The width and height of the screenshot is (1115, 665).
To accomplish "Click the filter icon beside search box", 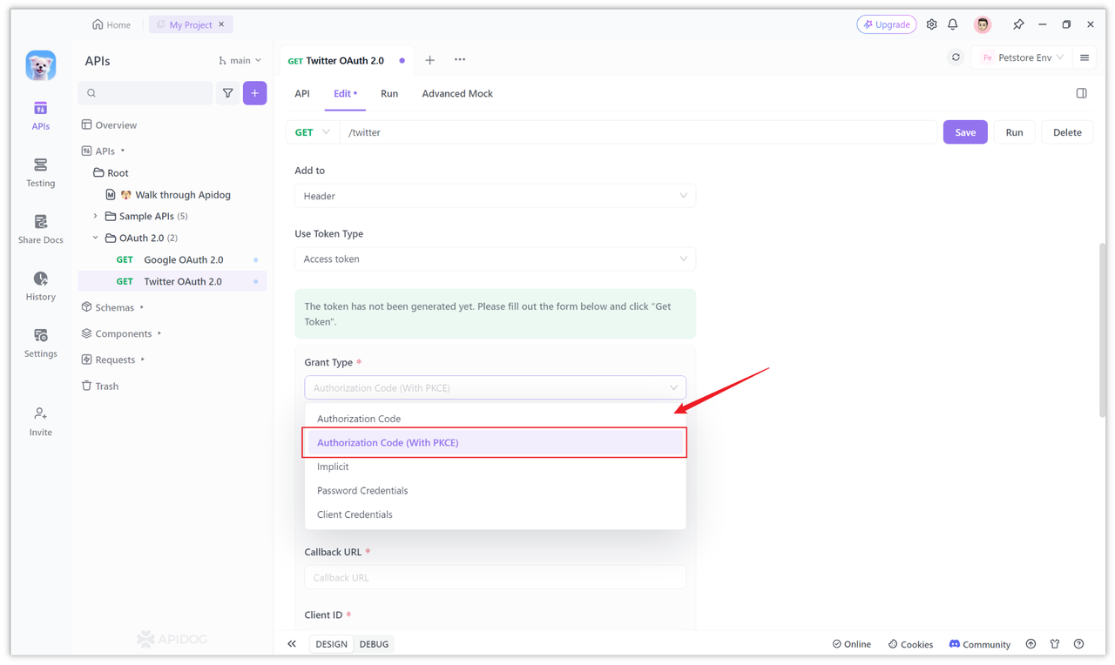I will 227,93.
